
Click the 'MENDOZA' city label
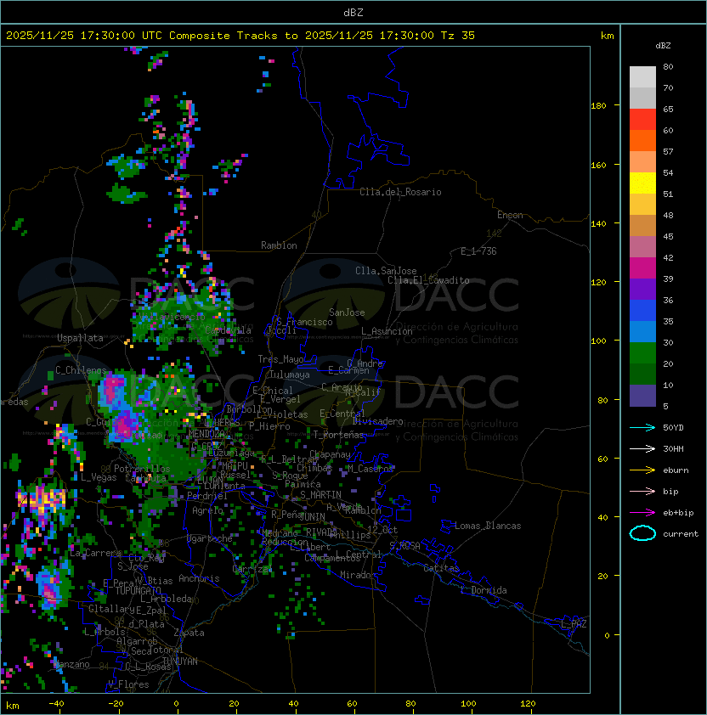(206, 433)
